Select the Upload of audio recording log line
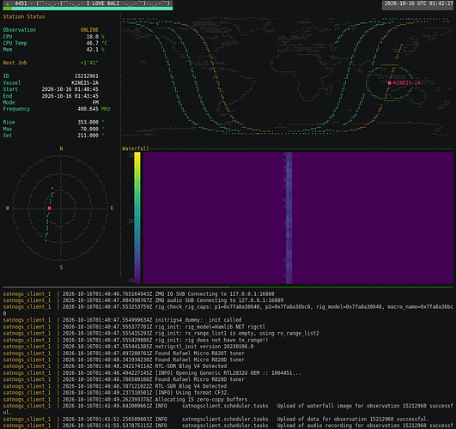 click(228, 426)
